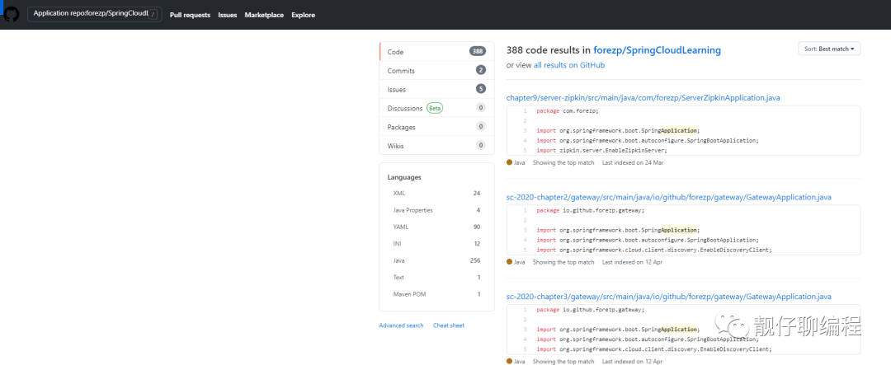
Task: Select the Wikis results filter
Action: 436,145
